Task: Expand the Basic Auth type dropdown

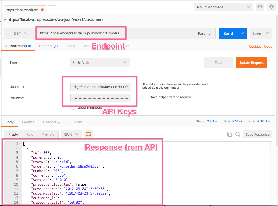Action: pyautogui.click(x=99, y=63)
